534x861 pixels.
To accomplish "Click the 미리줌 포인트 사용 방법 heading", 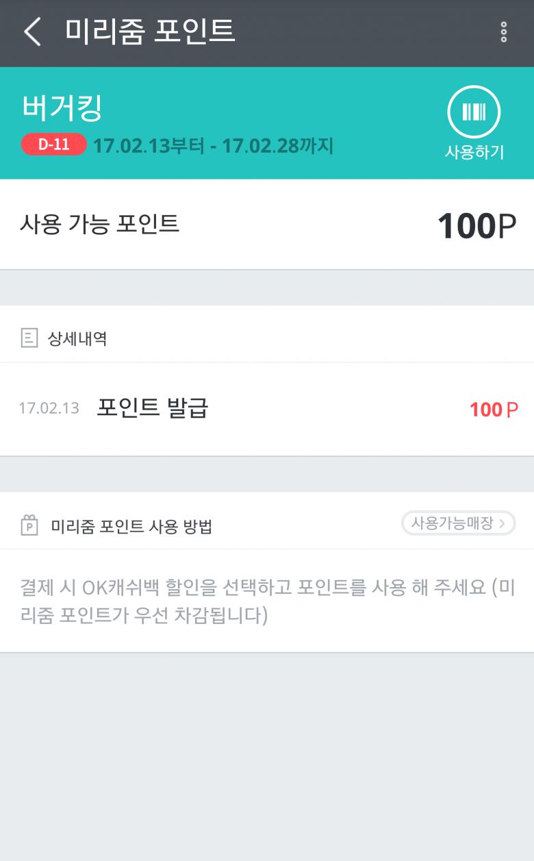I will pos(131,527).
